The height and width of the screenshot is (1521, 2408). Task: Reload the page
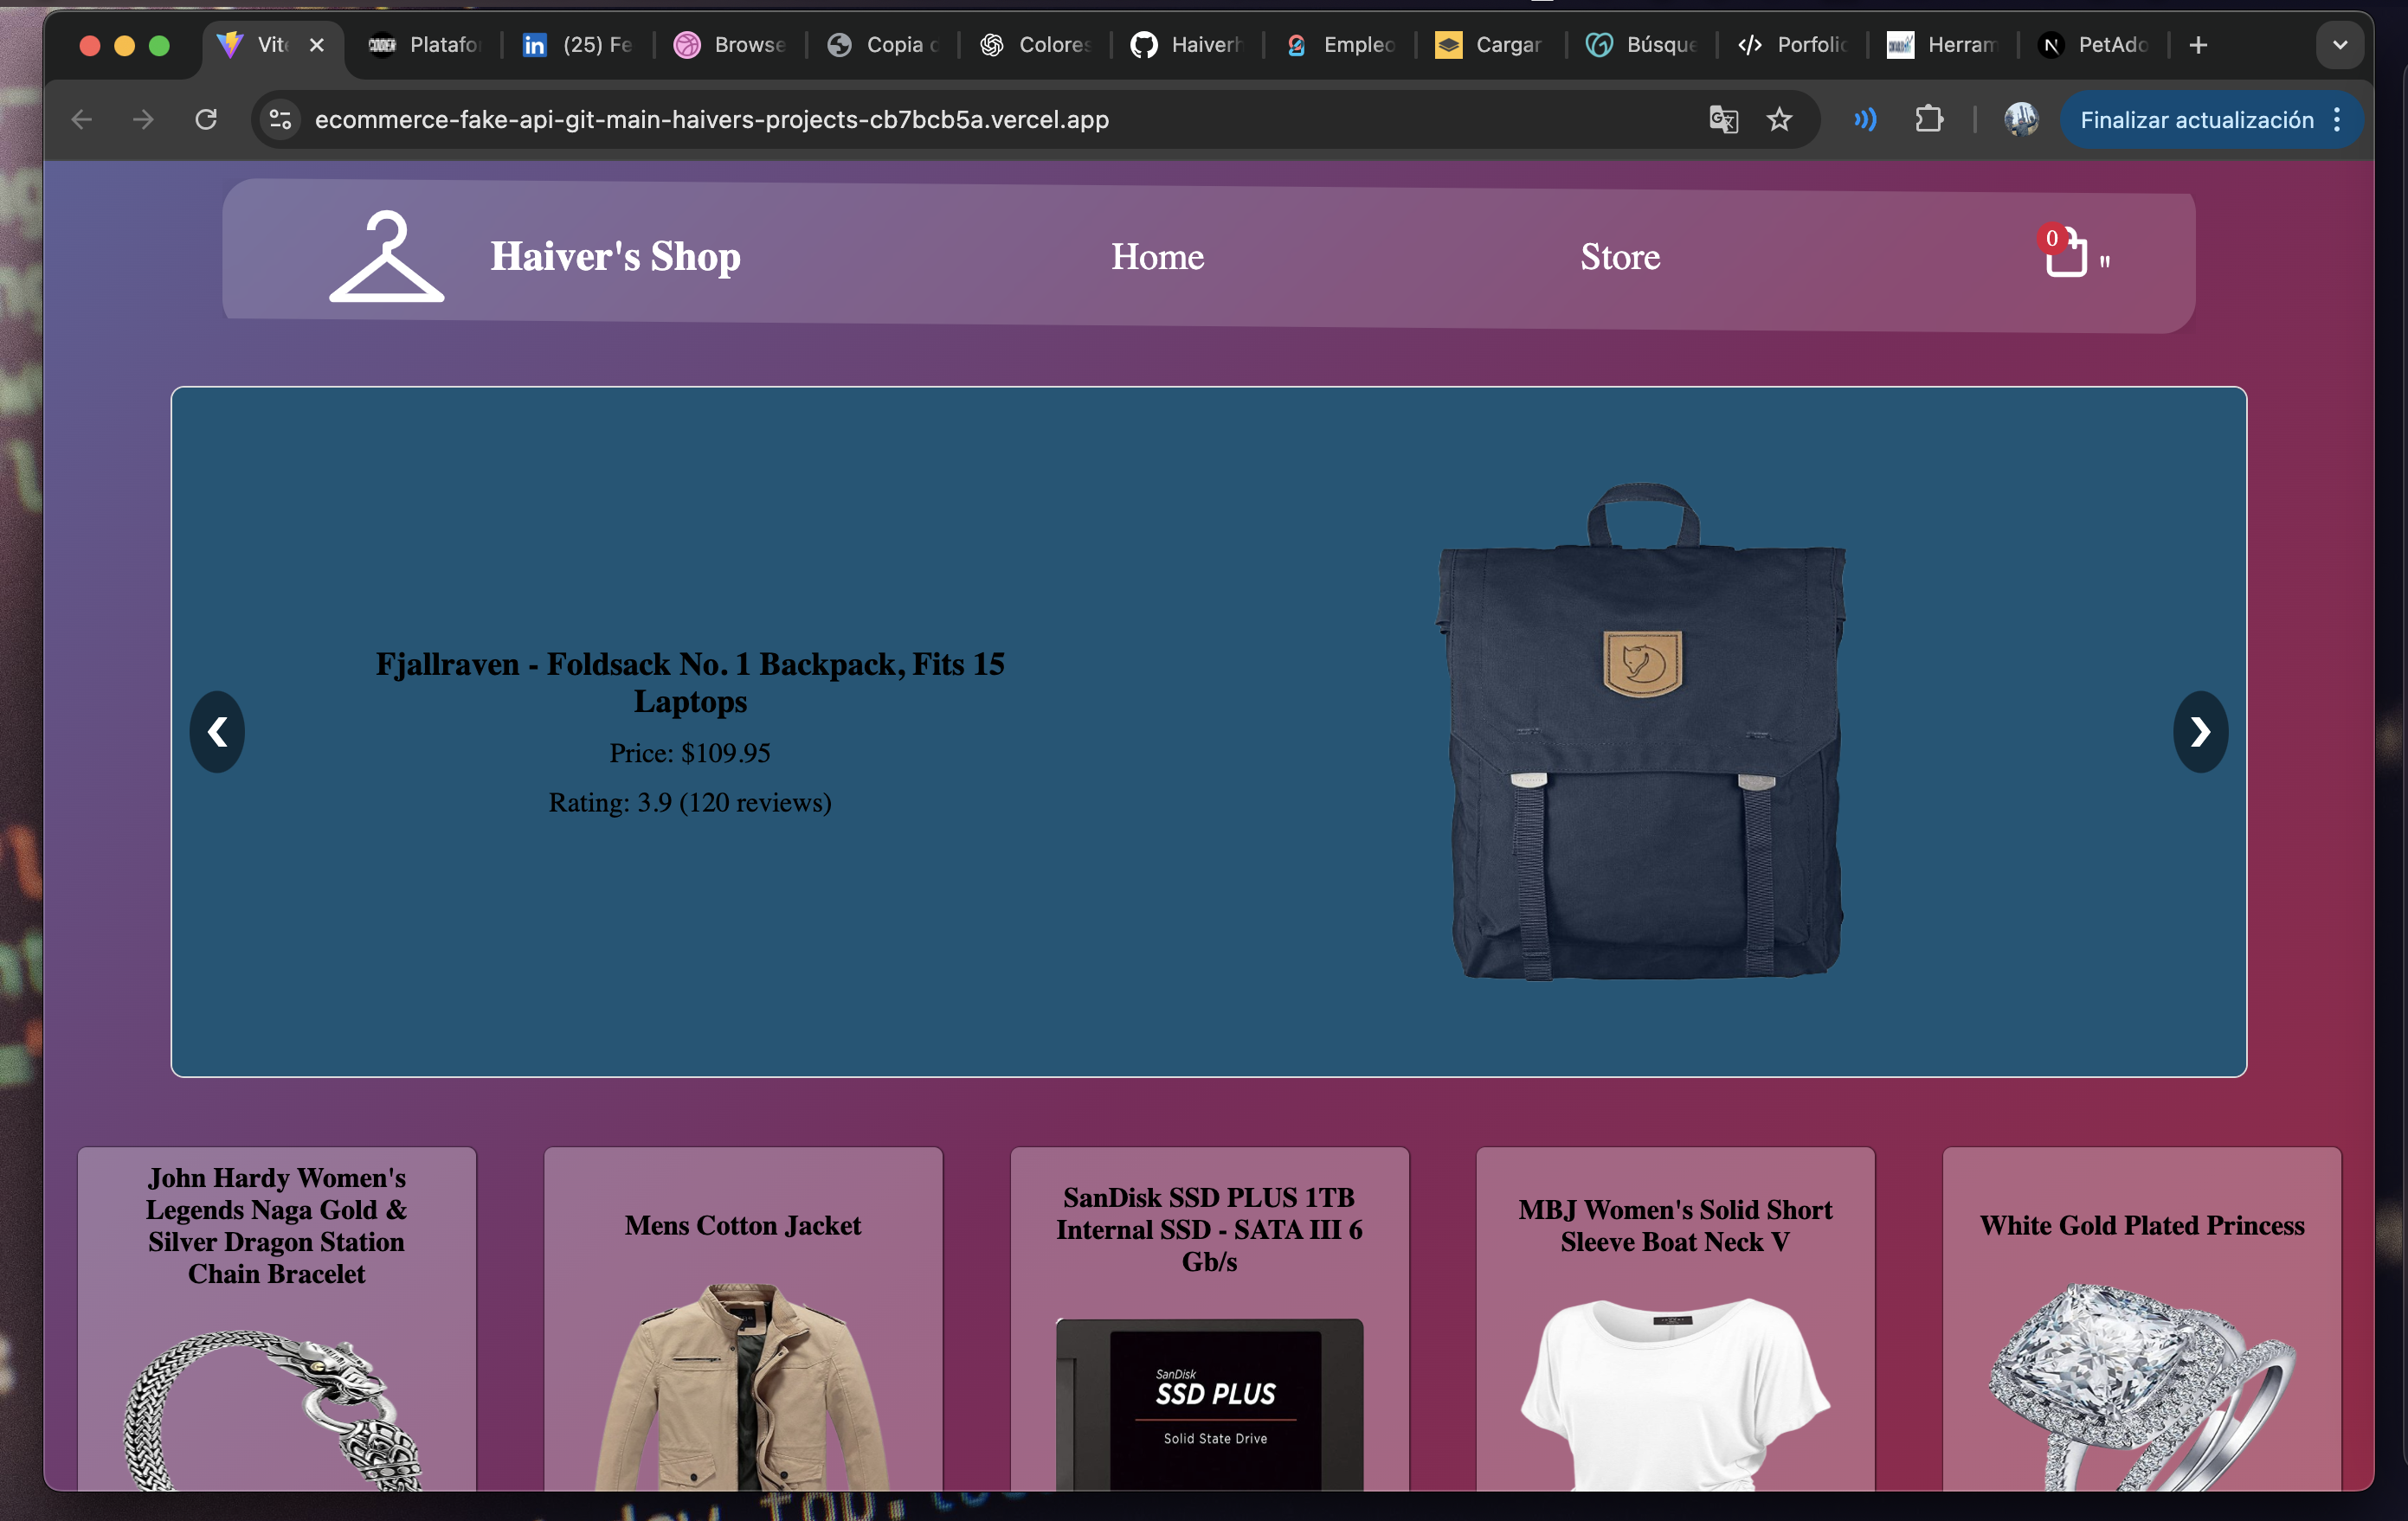click(206, 120)
